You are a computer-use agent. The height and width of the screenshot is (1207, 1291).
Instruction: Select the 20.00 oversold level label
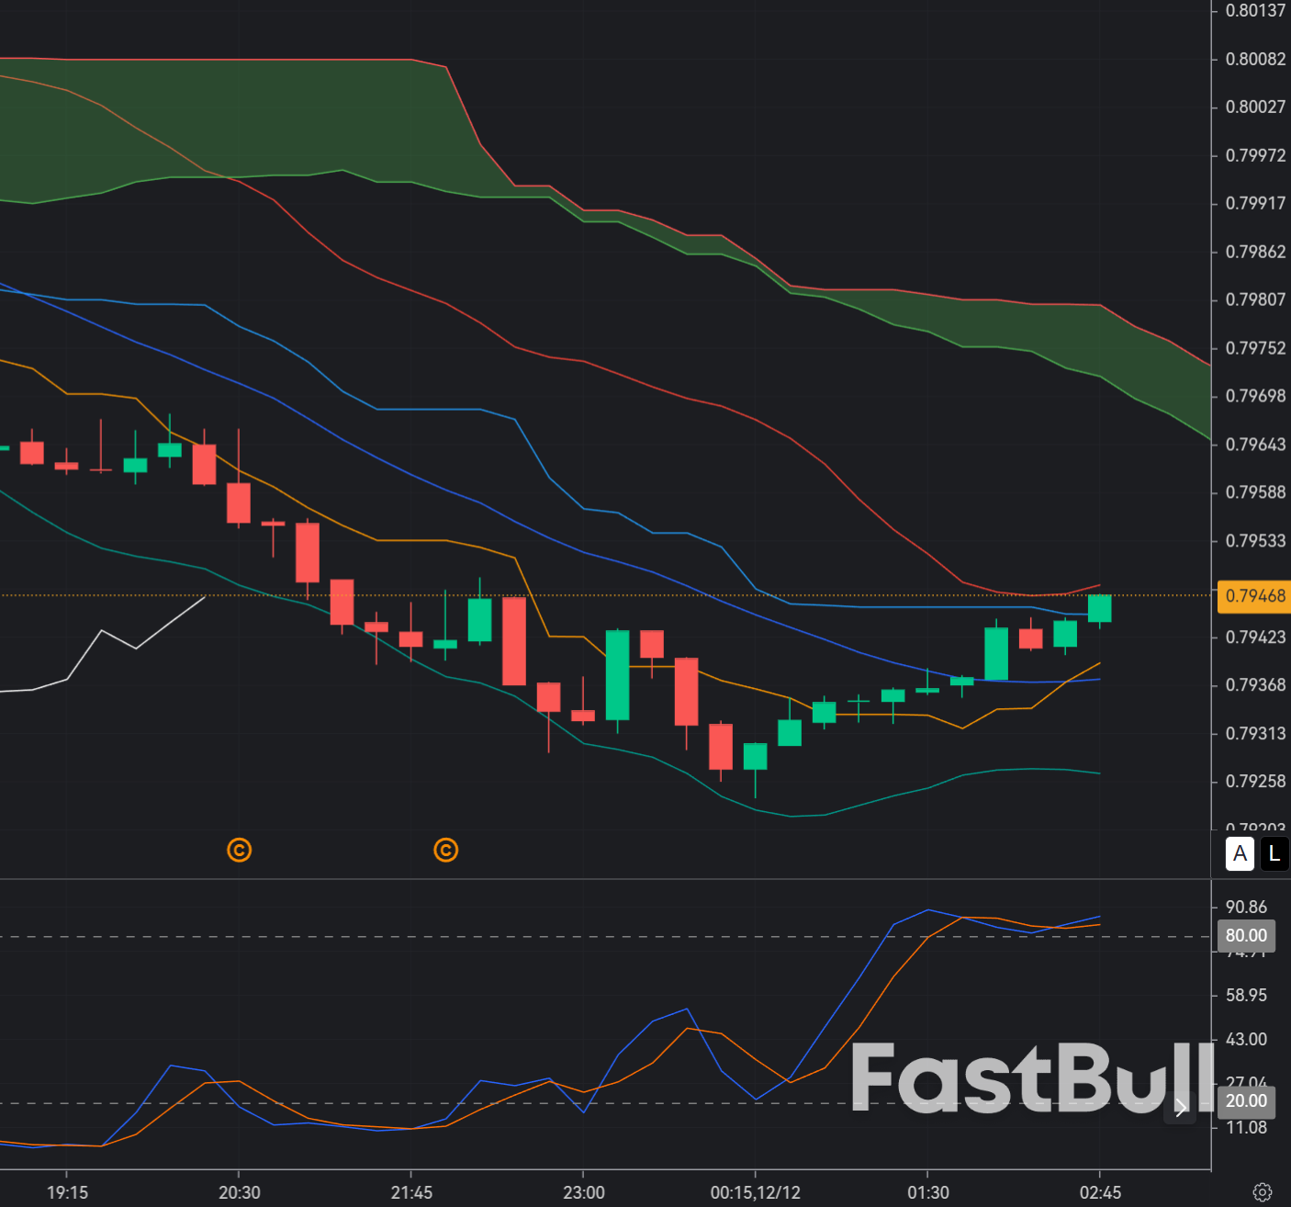(1246, 1100)
